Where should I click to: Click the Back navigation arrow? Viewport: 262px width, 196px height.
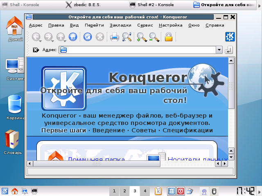36,37
